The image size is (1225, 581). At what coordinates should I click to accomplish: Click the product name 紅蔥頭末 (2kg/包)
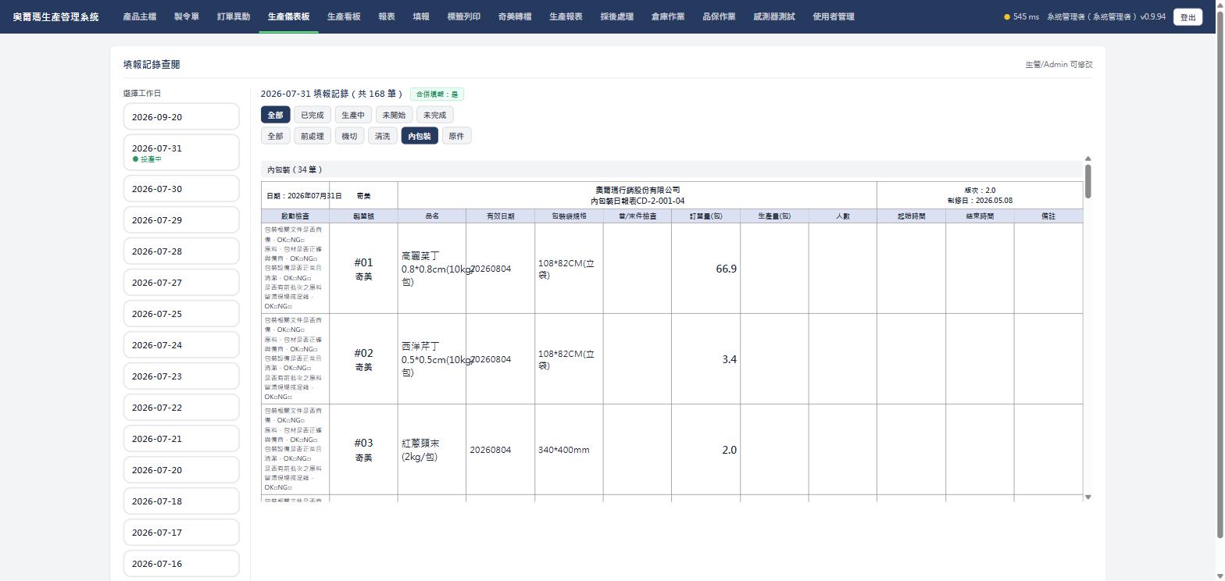coord(420,450)
